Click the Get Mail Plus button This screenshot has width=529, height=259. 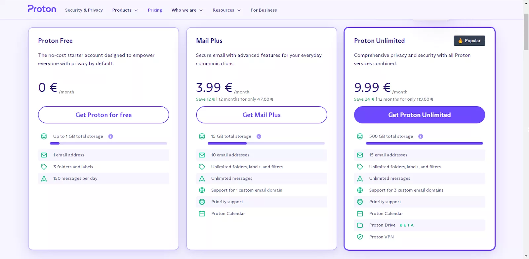[262, 115]
